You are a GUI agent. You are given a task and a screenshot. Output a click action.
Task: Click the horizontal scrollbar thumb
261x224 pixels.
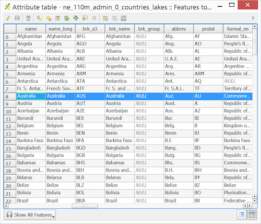pyautogui.click(x=85, y=206)
